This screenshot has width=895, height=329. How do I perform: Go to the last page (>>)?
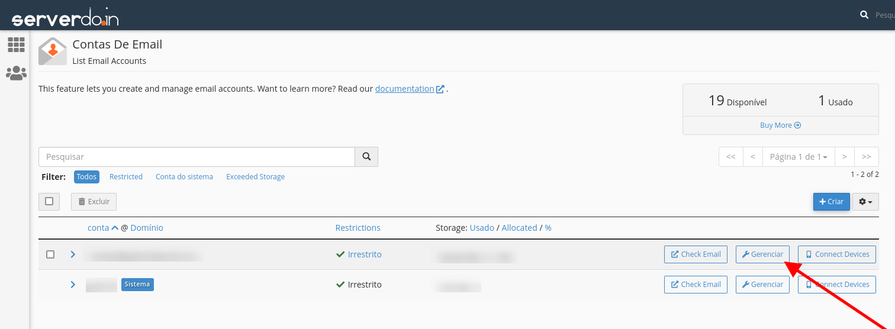pyautogui.click(x=867, y=157)
